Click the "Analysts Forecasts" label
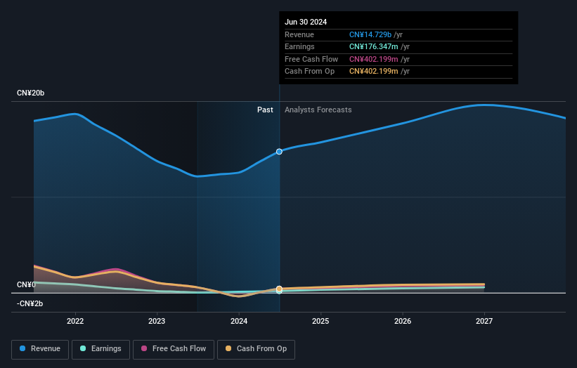Image resolution: width=577 pixels, height=368 pixels. point(318,110)
